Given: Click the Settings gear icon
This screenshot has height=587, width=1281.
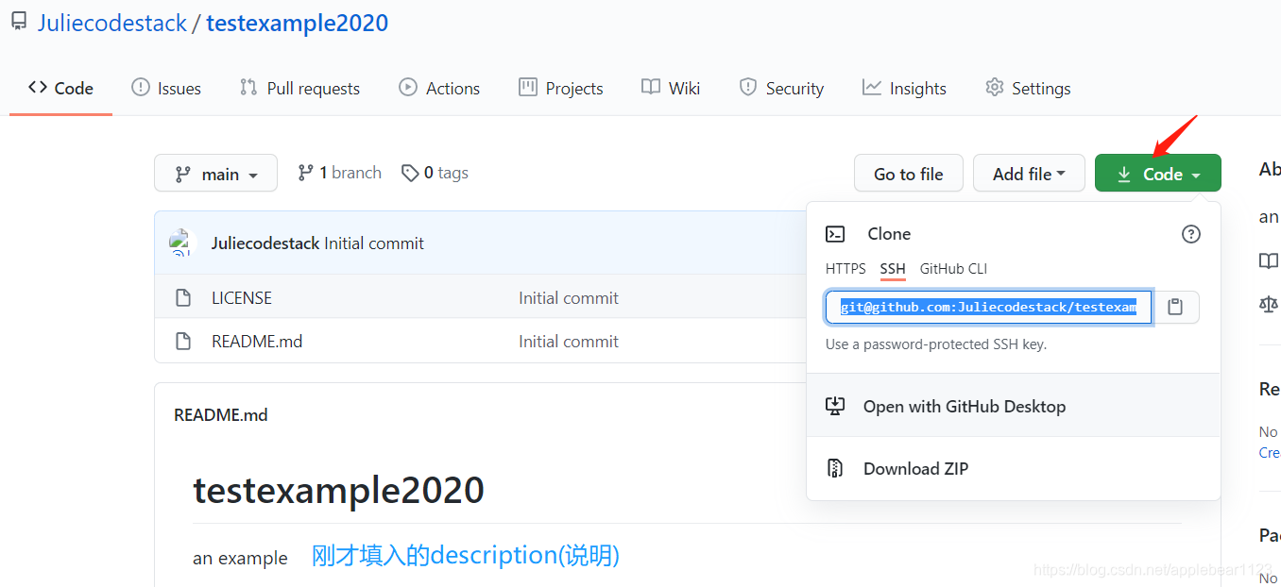Looking at the screenshot, I should 995,87.
